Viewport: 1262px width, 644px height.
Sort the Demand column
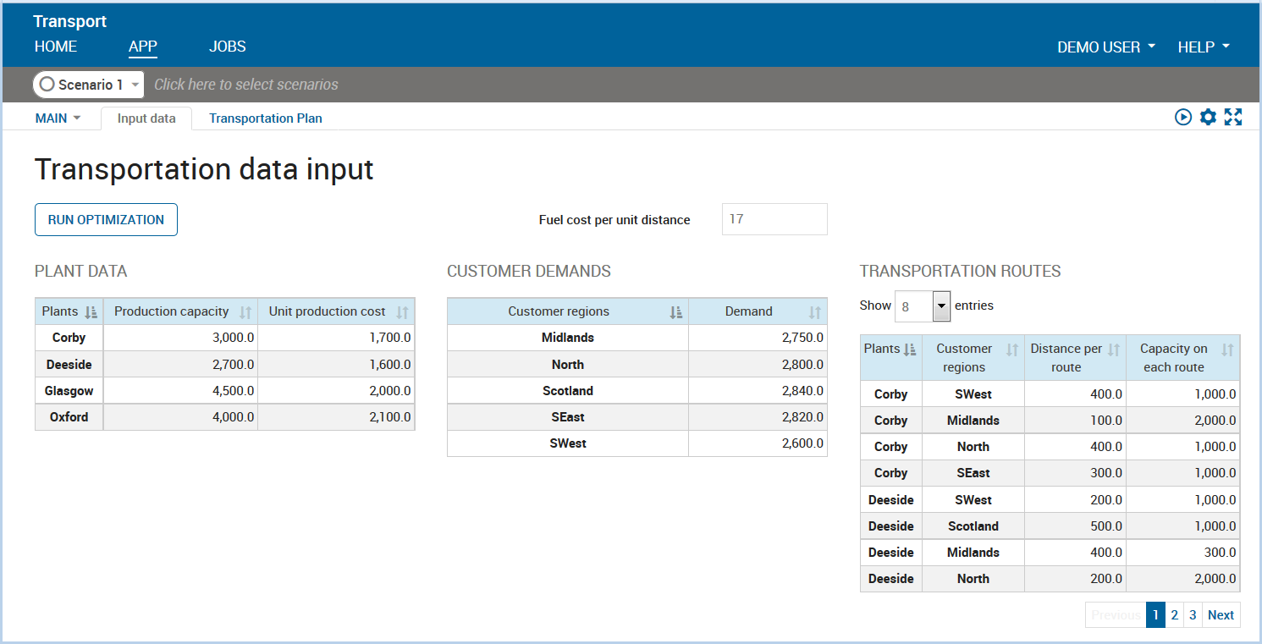(x=814, y=311)
